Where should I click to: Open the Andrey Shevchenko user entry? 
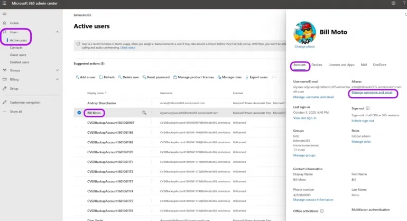(101, 103)
